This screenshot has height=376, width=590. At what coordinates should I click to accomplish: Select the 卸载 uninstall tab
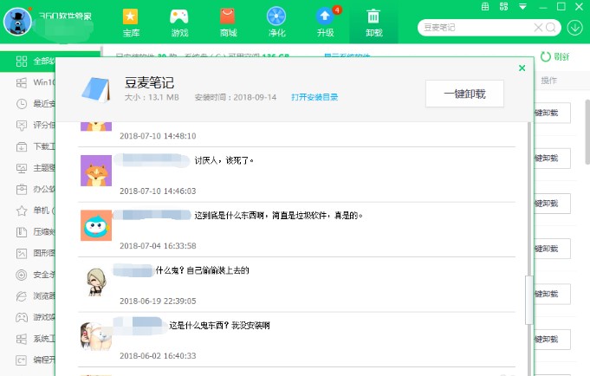click(373, 22)
